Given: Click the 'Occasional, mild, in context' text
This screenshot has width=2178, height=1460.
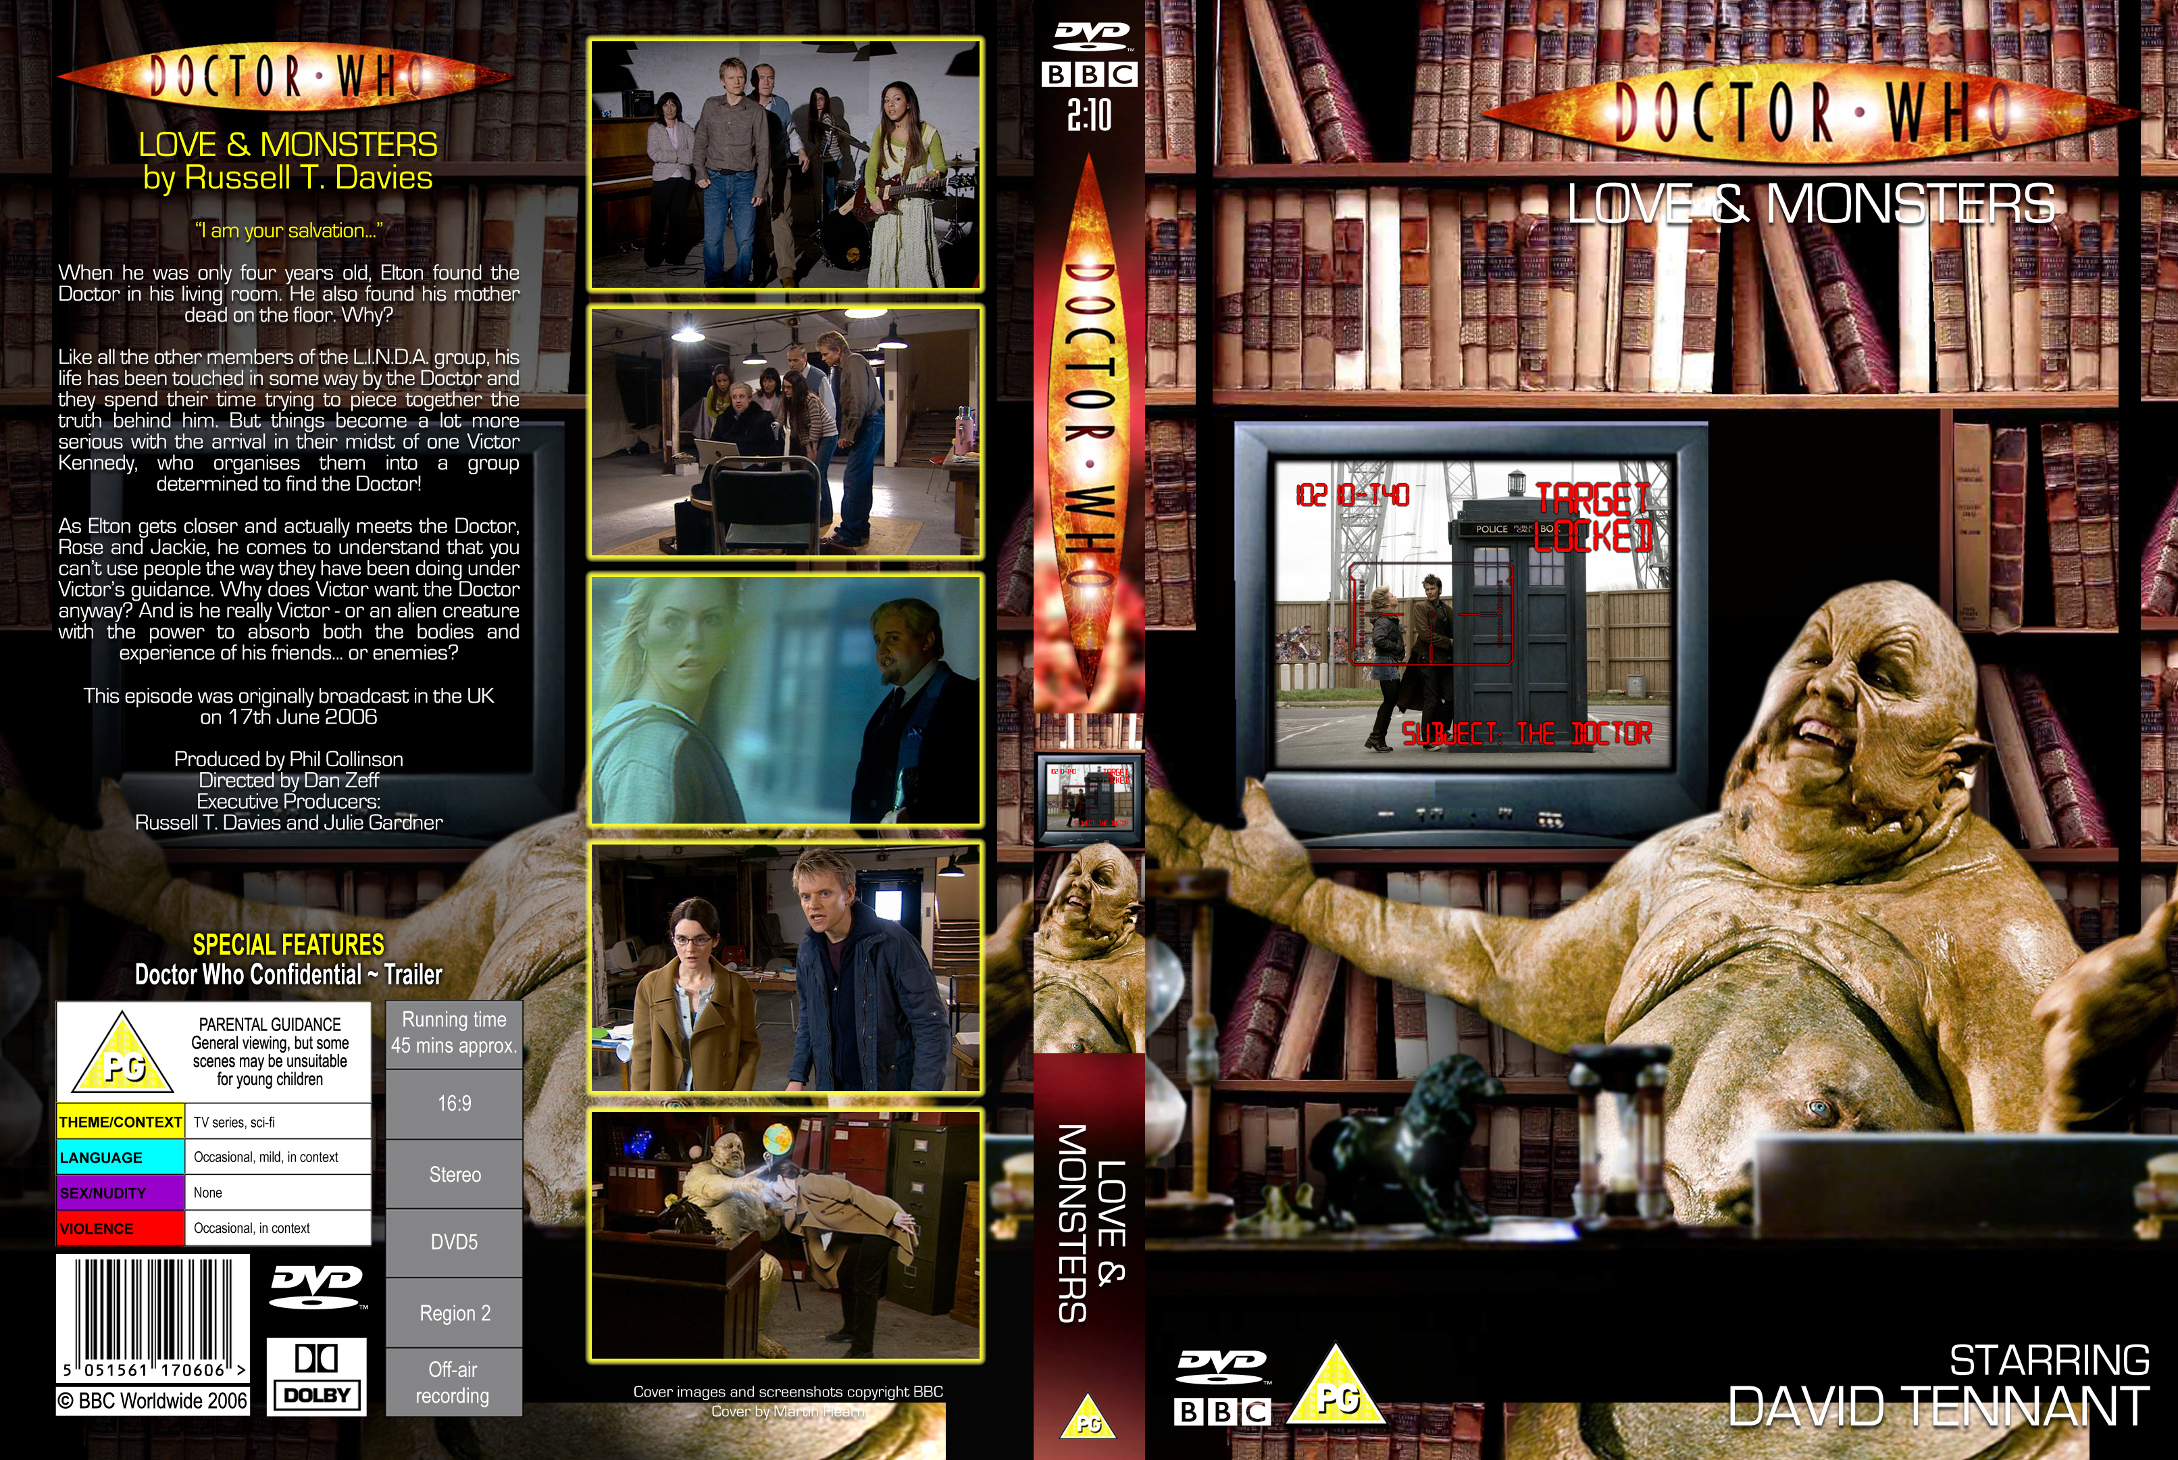Looking at the screenshot, I should [x=266, y=1157].
